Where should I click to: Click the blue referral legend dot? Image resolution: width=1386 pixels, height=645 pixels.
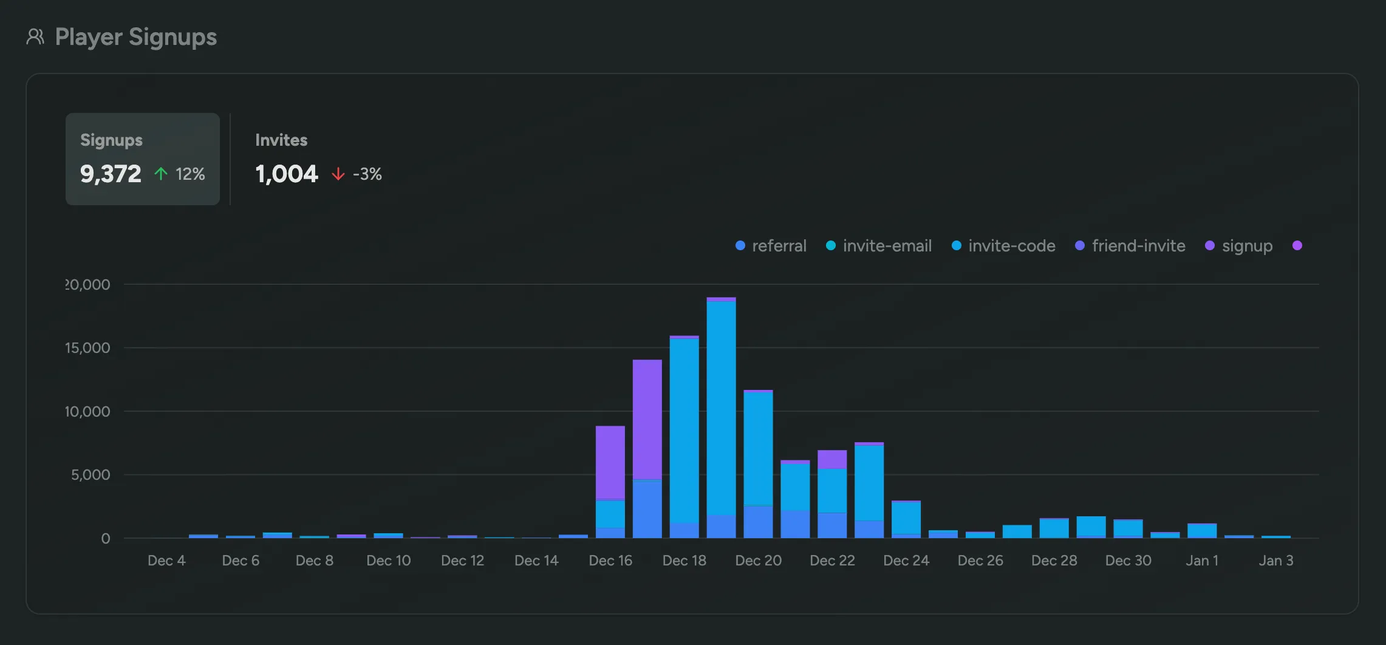tap(739, 246)
